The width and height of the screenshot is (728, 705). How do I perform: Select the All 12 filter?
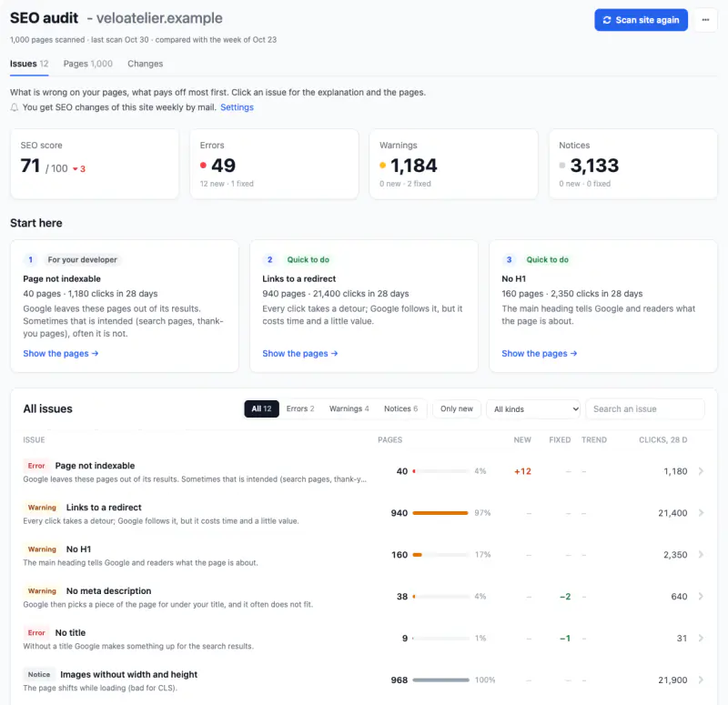click(261, 408)
